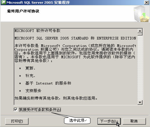Screen dimensions: 150x127
Task: Click the server box graphic in header
Action: (142, 14)
